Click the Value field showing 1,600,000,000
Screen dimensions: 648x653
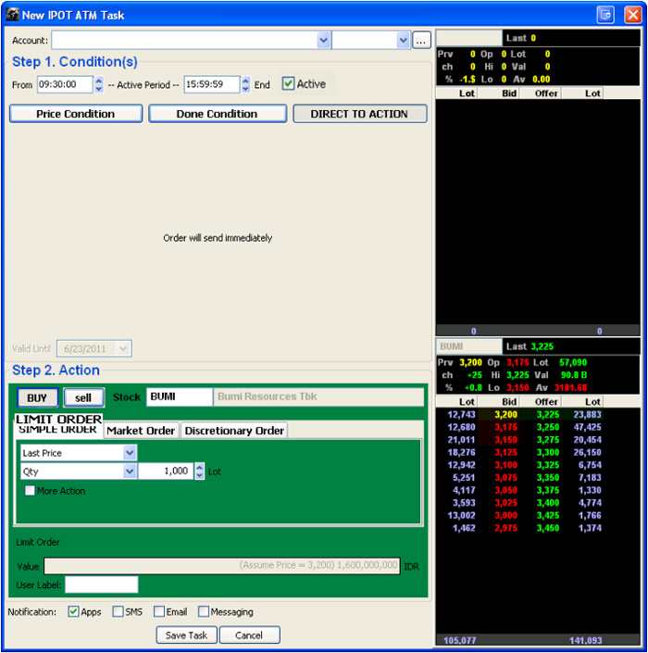tap(222, 566)
